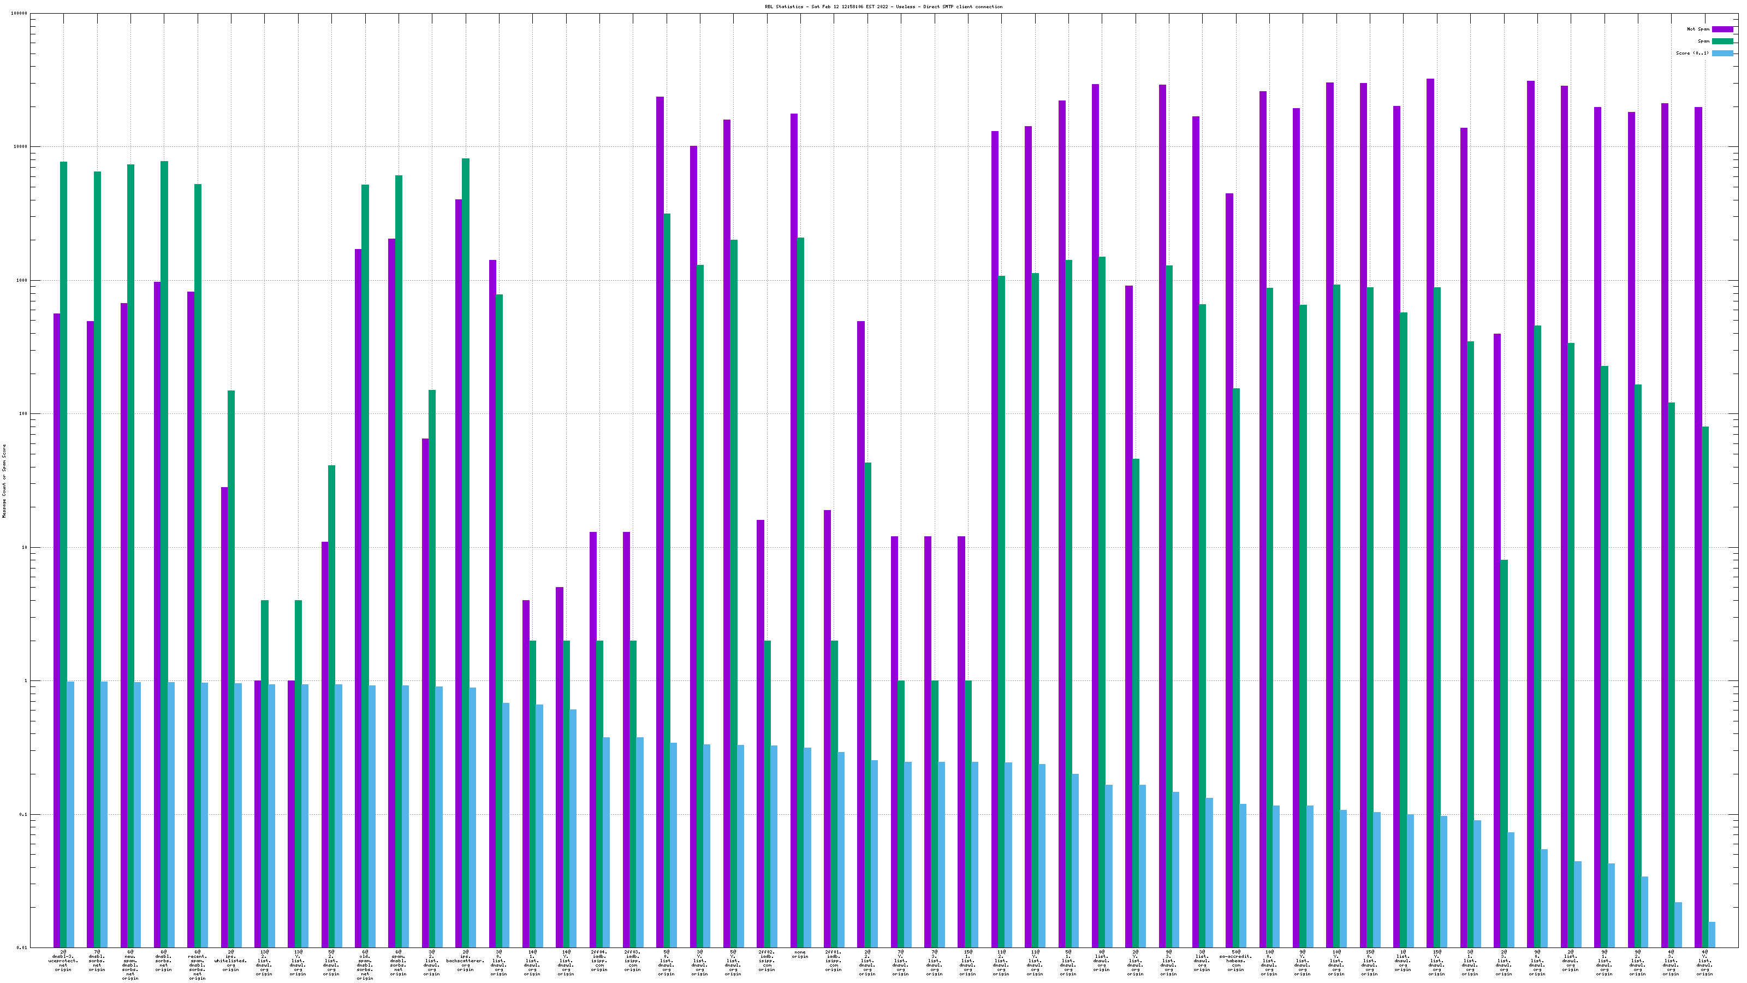This screenshot has width=1747, height=983.
Task: Click the old.spam.dnsbl.sorbs.net x-axis label
Action: (x=365, y=964)
